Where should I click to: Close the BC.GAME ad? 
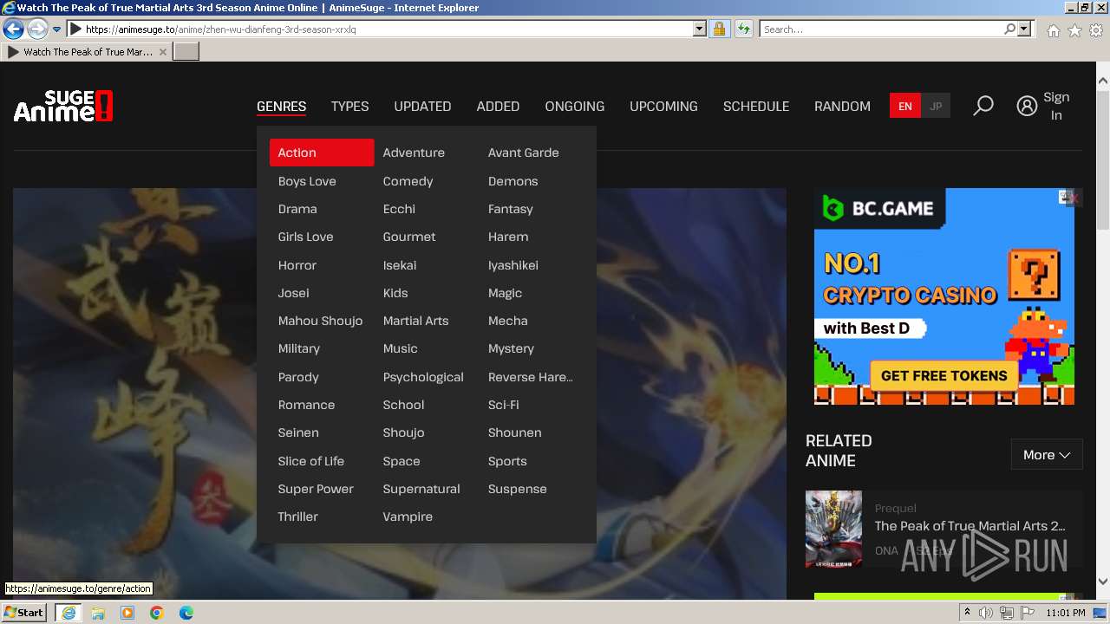pos(1074,198)
